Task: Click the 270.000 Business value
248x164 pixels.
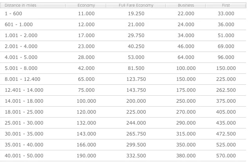Action: point(186,112)
